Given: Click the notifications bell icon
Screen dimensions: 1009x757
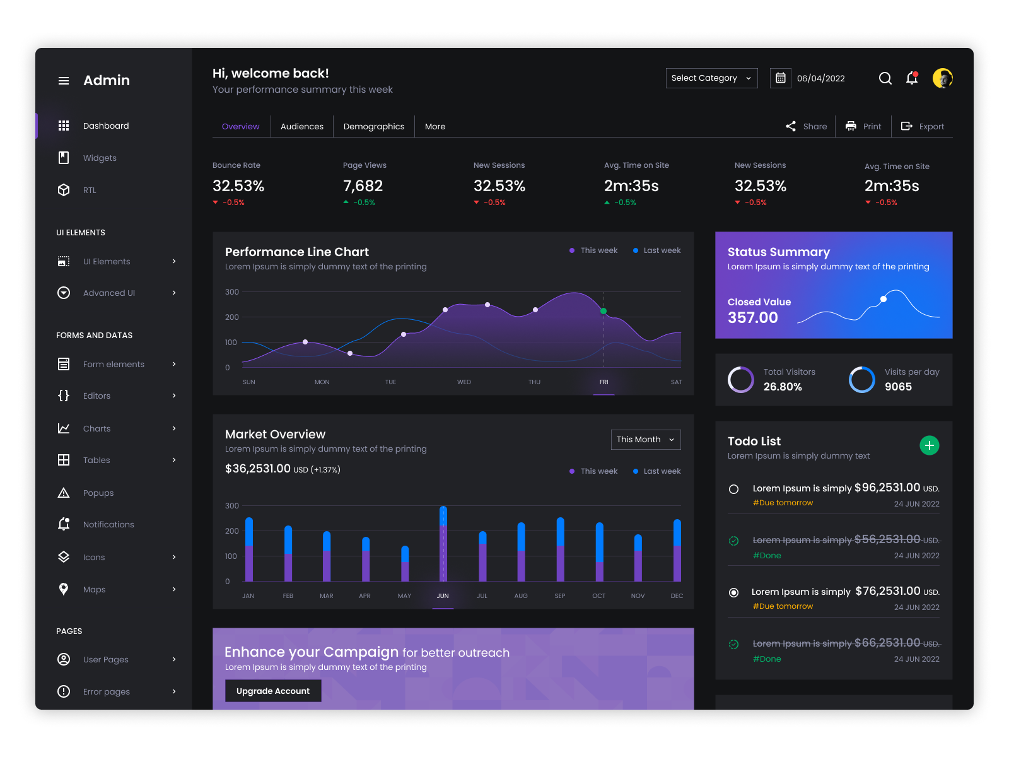Looking at the screenshot, I should click(x=912, y=78).
